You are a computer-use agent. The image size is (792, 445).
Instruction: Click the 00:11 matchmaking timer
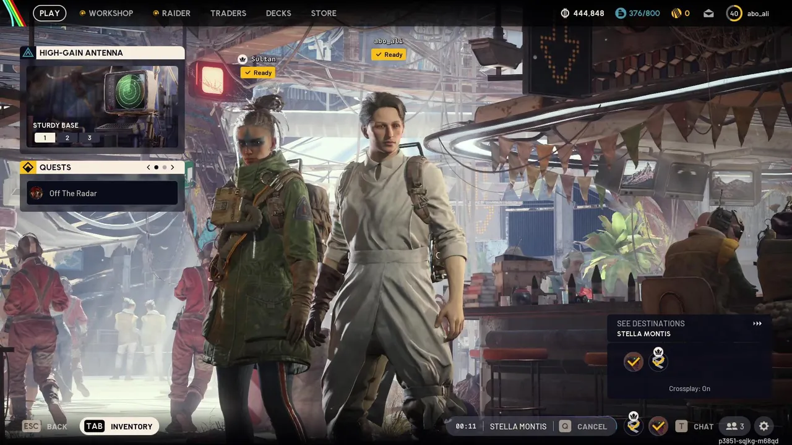click(x=466, y=426)
